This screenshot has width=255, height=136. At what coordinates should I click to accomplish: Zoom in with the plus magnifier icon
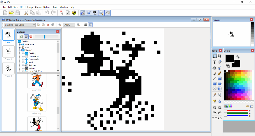pos(78,25)
